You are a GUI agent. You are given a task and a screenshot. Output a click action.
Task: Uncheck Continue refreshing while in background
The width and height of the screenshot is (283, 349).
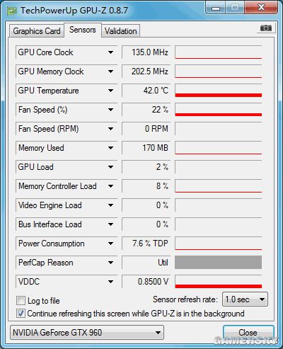tap(21, 314)
